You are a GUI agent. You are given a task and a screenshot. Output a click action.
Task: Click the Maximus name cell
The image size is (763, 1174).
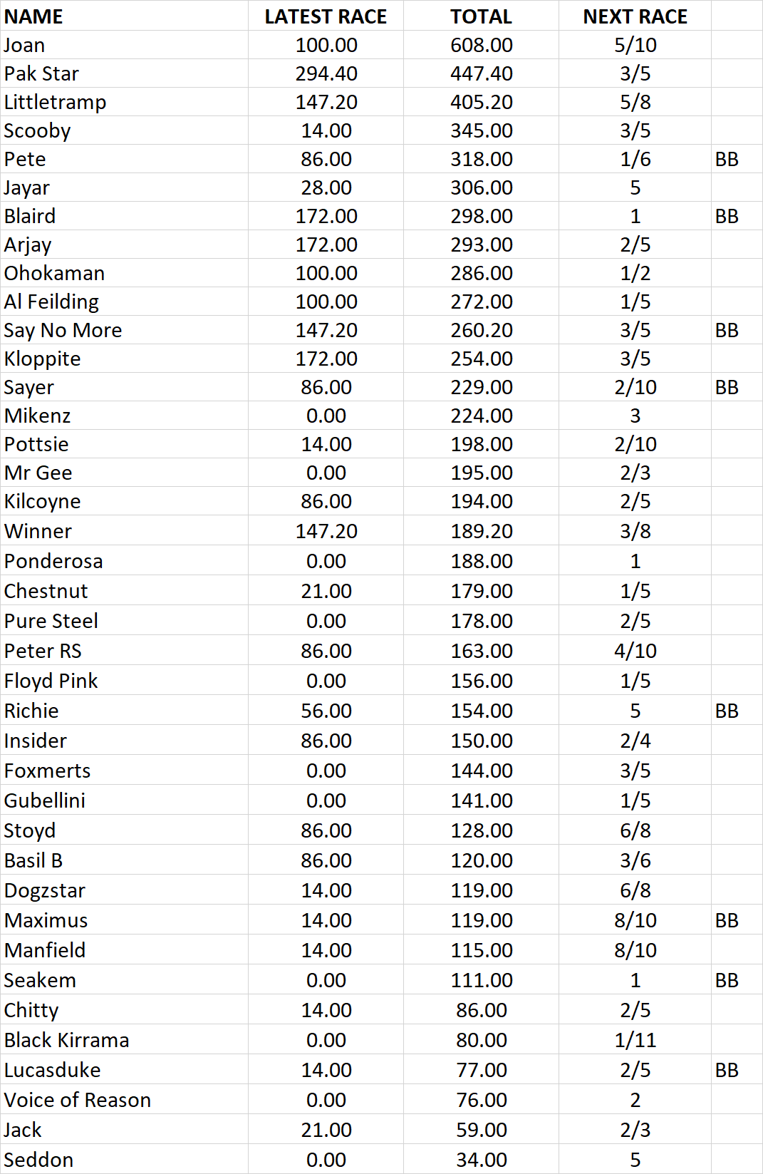pos(124,920)
